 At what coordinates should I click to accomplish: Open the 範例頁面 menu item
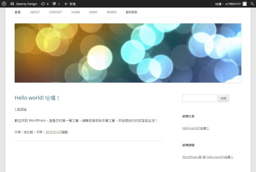[x=131, y=12]
